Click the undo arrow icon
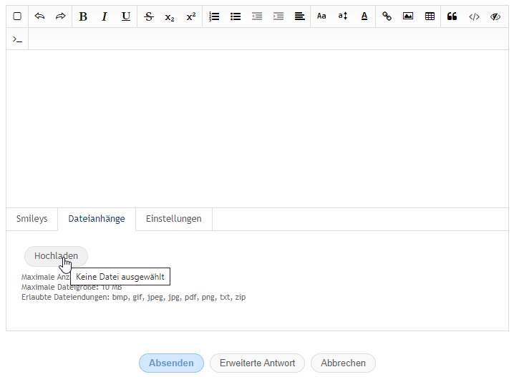 pos(39,16)
